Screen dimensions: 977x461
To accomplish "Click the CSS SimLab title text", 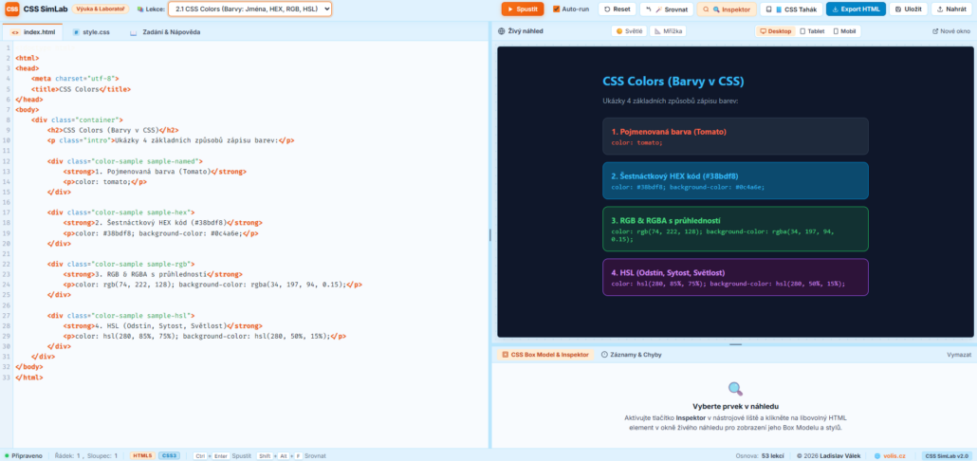I will point(46,9).
